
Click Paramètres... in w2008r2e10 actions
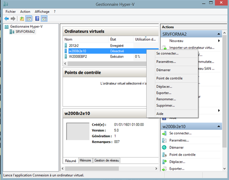coord(179,141)
